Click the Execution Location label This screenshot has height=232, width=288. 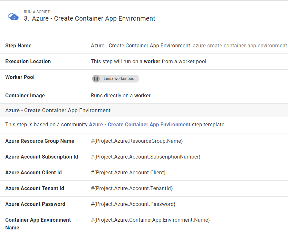[28, 61]
